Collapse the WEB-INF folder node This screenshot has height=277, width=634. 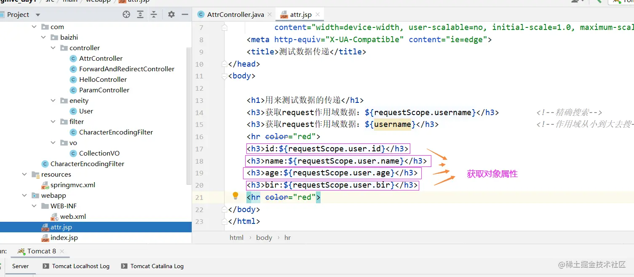pos(35,206)
